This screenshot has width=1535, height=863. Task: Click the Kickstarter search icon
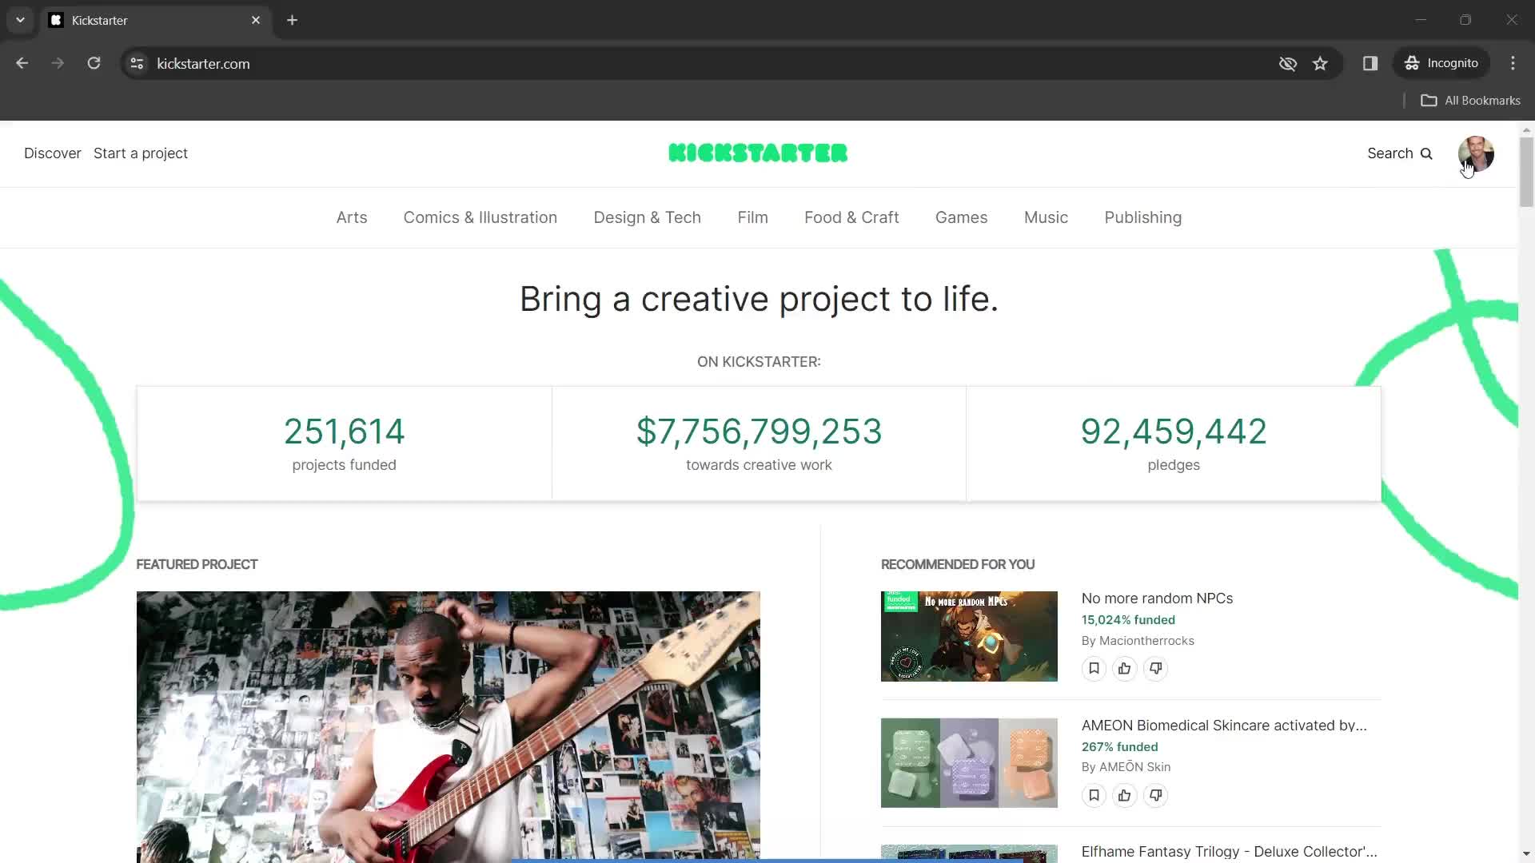click(1427, 154)
